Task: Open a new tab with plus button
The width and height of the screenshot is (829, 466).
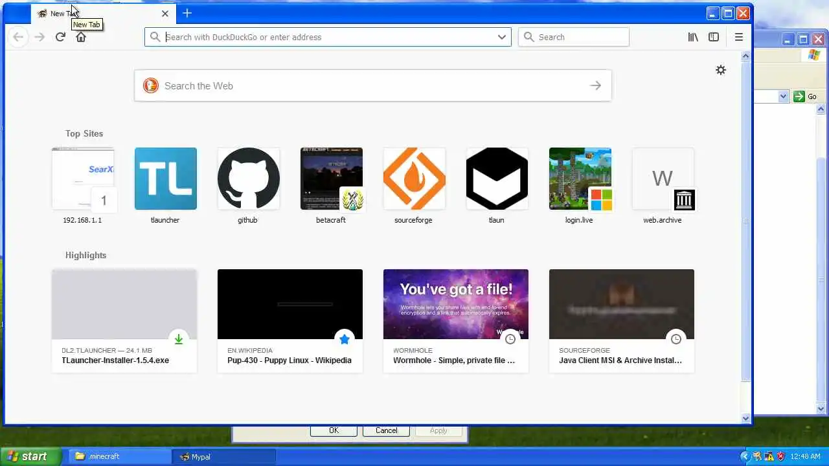Action: pos(187,13)
